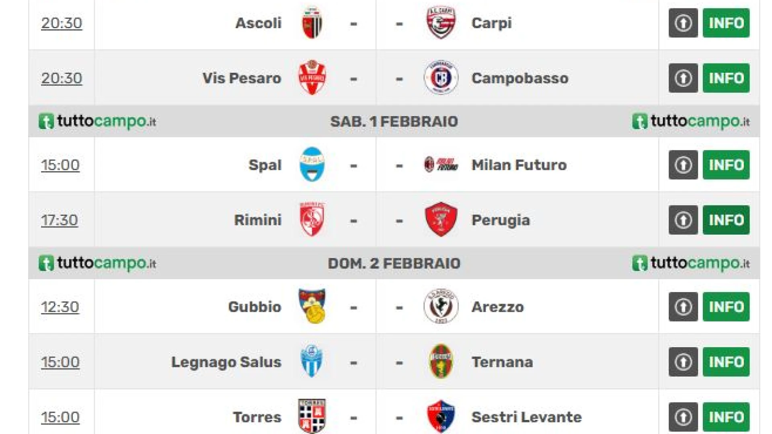Viewport: 772px width, 434px height.
Task: Click the Milan Futuro logo
Action: (x=441, y=164)
